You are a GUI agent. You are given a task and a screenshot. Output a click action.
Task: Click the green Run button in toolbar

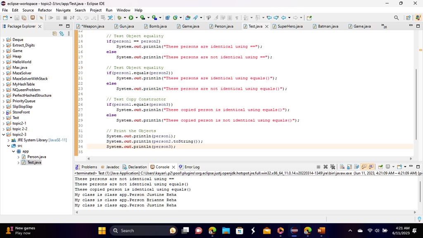131,18
